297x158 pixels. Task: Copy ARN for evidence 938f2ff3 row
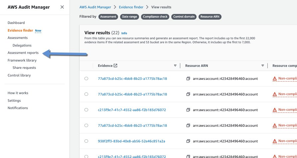(x=188, y=141)
